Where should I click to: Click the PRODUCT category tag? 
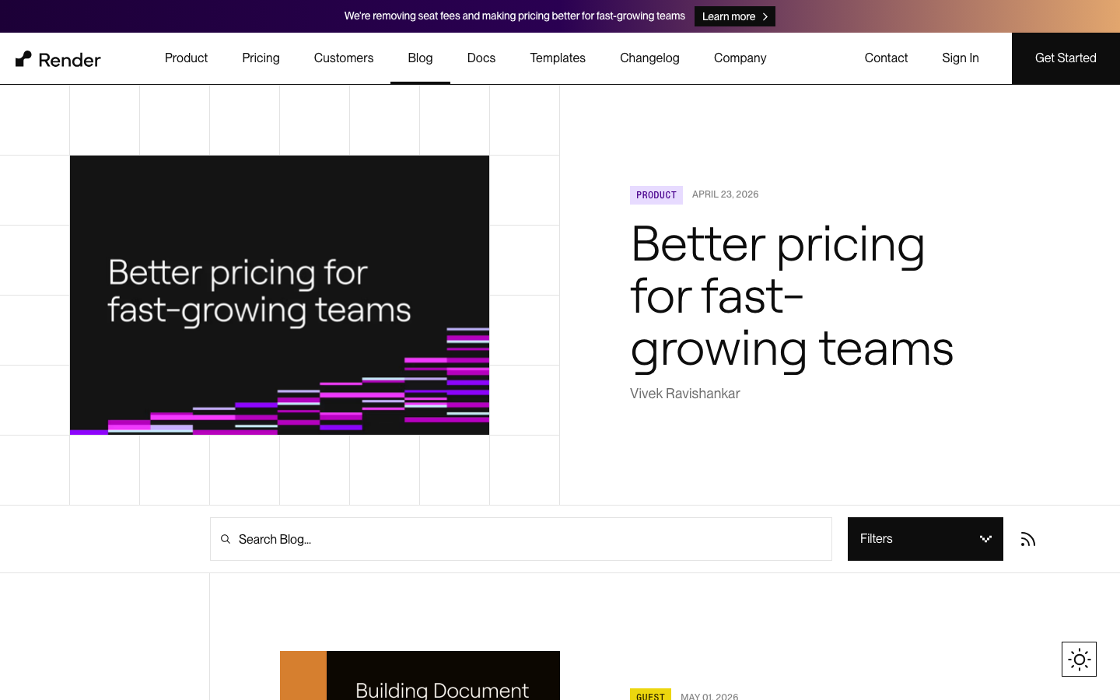[656, 195]
